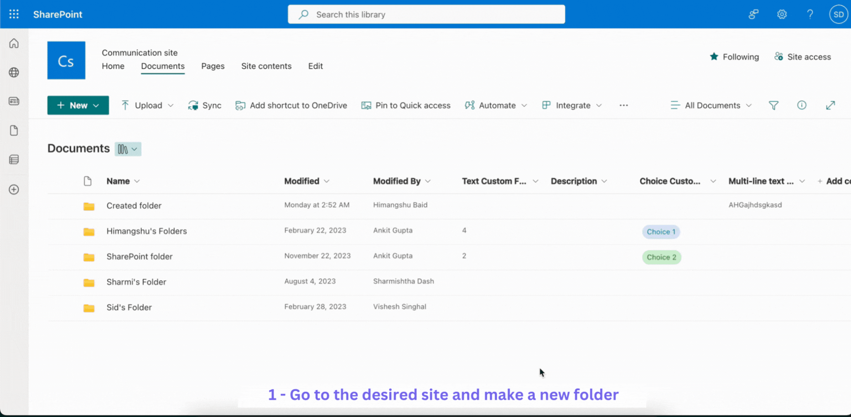
Task: Select the Documents navigation tab
Action: pos(163,66)
